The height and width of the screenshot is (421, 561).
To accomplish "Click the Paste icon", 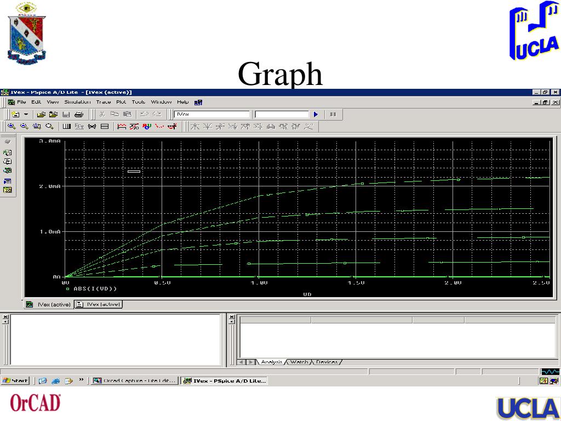I will (x=127, y=114).
